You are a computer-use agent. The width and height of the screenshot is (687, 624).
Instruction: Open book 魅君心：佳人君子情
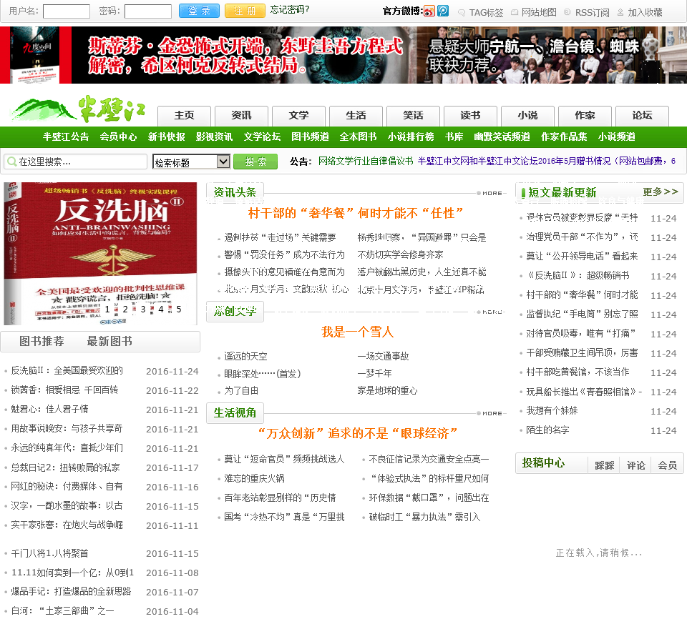pyautogui.click(x=49, y=409)
